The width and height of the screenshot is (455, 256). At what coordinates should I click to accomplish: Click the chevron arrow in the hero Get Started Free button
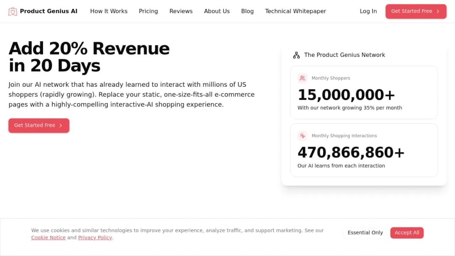pyautogui.click(x=61, y=125)
